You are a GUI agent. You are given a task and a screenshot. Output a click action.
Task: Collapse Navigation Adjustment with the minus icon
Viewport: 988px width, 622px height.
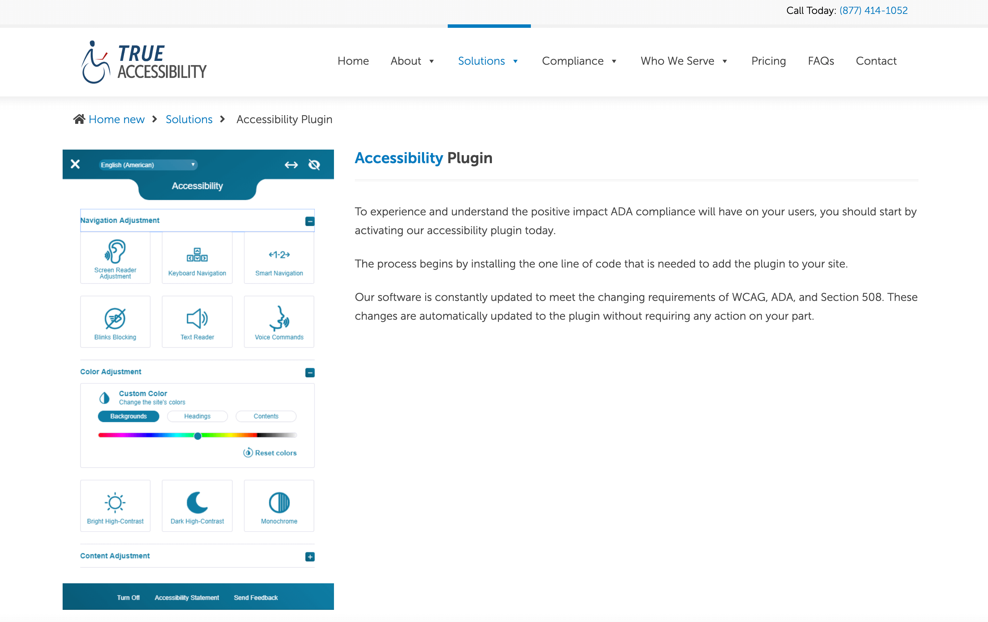pyautogui.click(x=310, y=221)
